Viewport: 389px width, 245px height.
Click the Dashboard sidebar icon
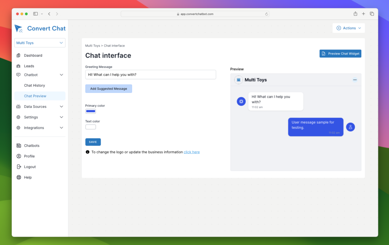click(18, 55)
